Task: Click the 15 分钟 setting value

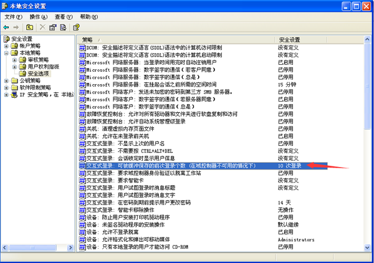Action: tap(287, 85)
